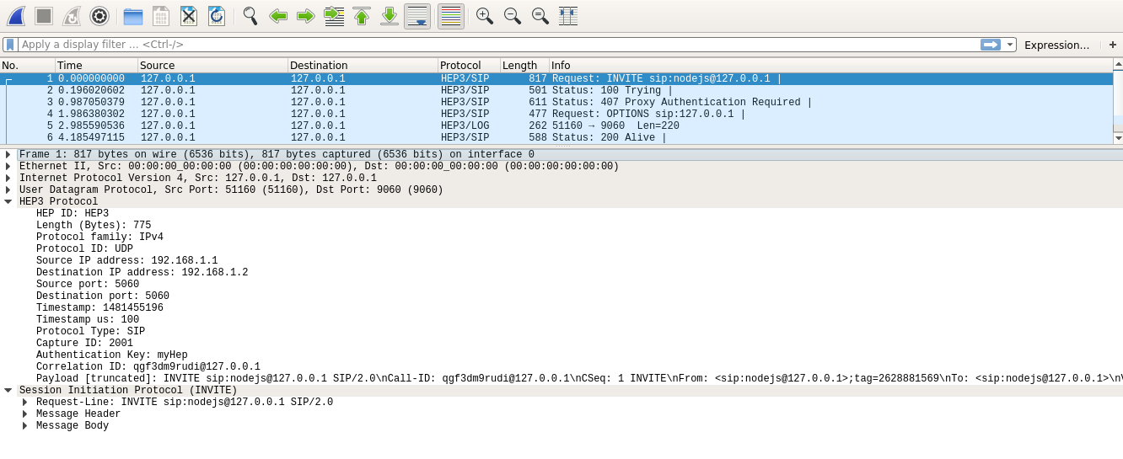Select the truncated Payload line
Image resolution: width=1123 pixels, height=459 pixels.
(x=579, y=378)
